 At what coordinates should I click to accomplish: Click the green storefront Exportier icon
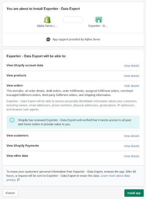(x=99, y=19)
